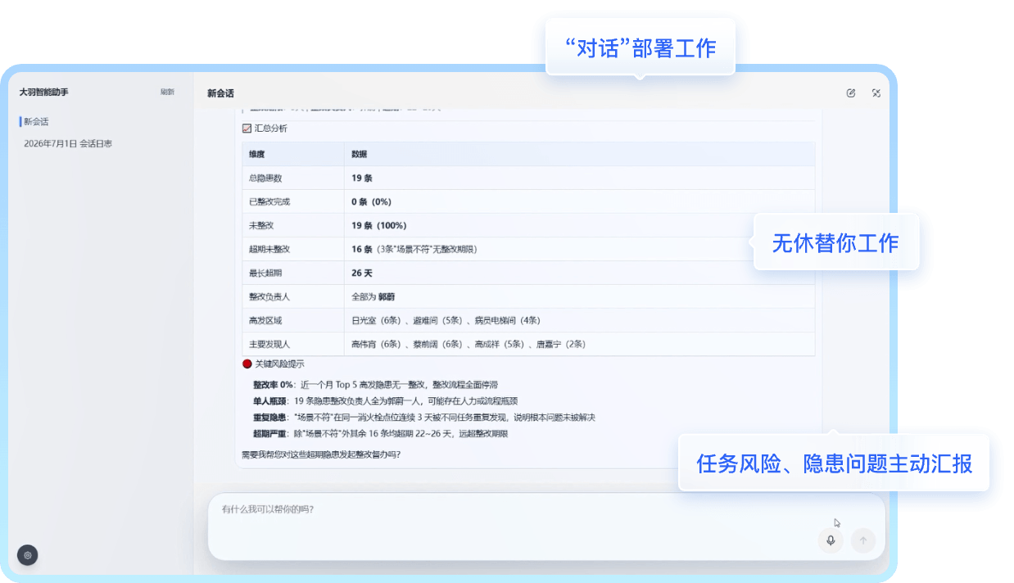Click the red dot beside 关键风险提示
Viewport: 1014px width, 583px height.
247,364
